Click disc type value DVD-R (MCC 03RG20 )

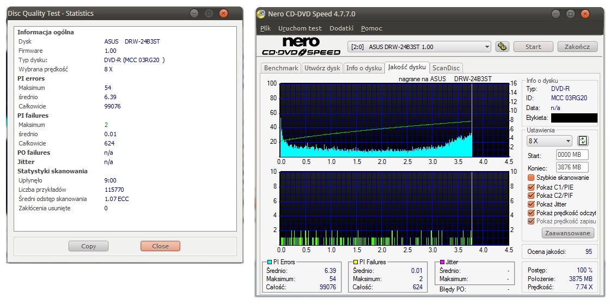pos(134,60)
